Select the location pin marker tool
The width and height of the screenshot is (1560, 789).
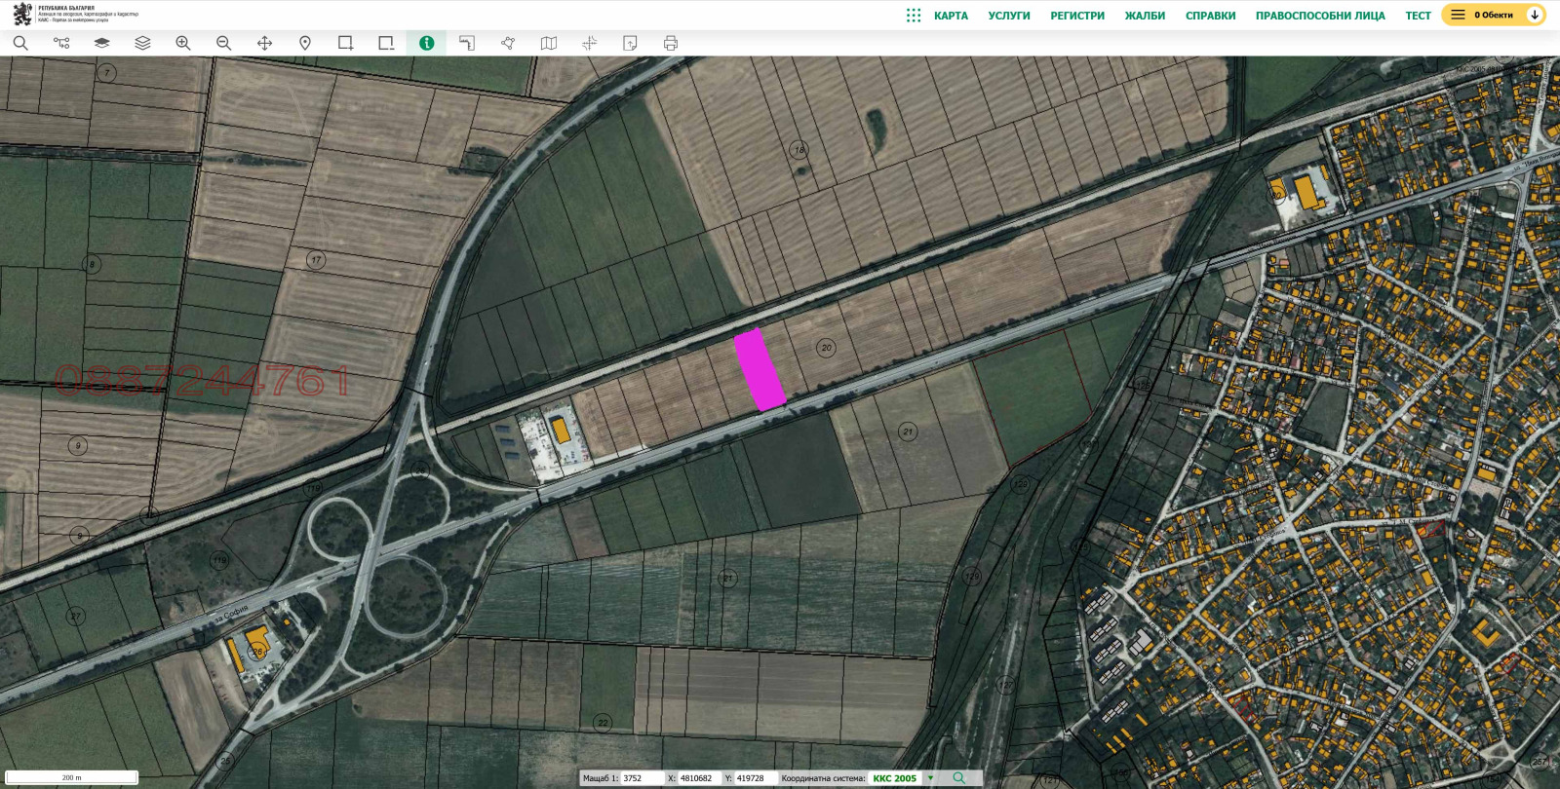tap(305, 43)
